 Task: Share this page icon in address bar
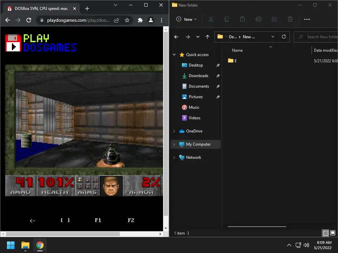(117, 20)
